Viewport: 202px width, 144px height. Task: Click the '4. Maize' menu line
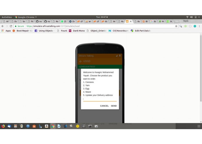tap(87, 92)
